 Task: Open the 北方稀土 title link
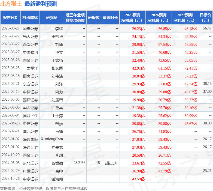point(11,4)
